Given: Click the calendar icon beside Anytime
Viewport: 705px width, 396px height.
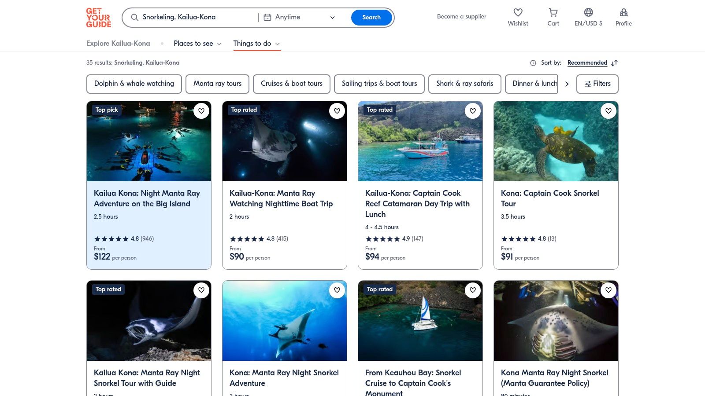Looking at the screenshot, I should 267,18.
